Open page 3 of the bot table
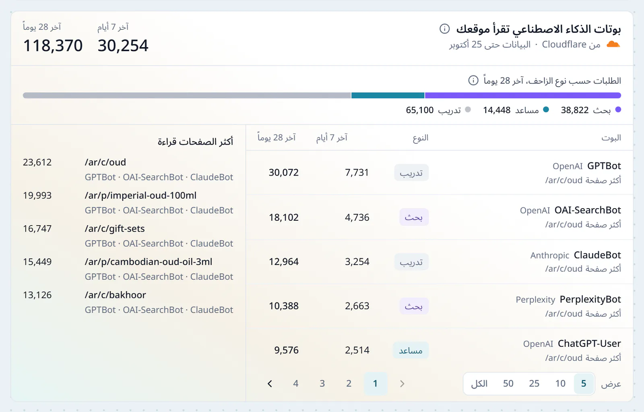The image size is (644, 412). pyautogui.click(x=322, y=383)
